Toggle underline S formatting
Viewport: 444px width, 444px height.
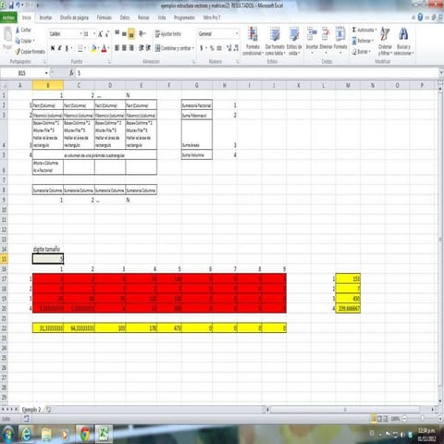pos(67,48)
